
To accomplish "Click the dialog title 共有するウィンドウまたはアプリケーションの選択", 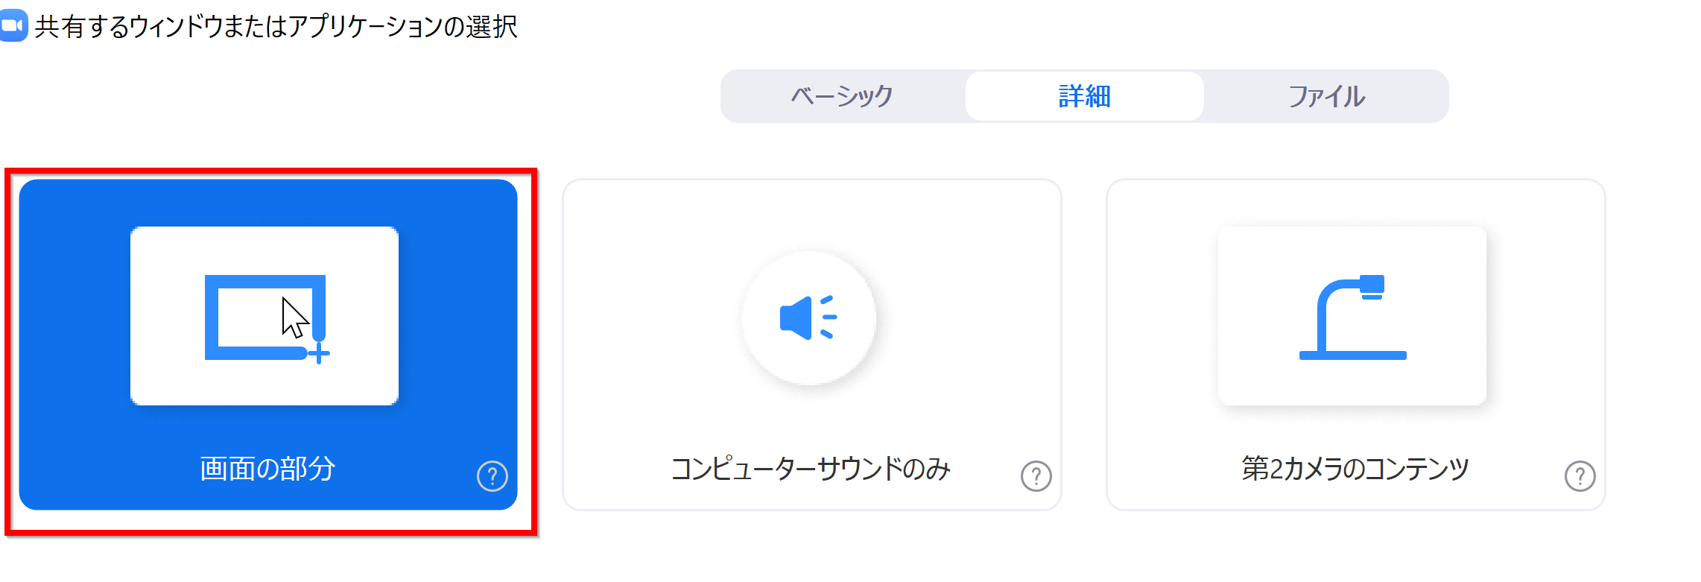I will pos(276,27).
